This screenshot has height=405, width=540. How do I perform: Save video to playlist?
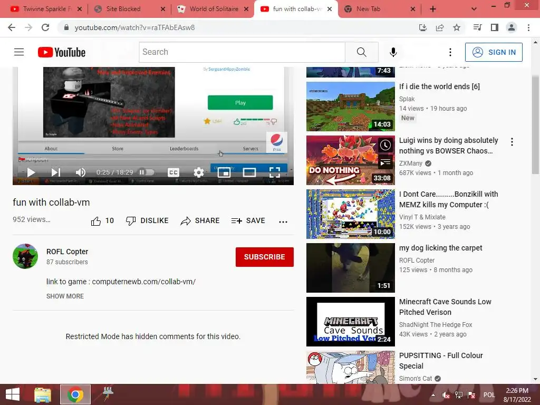point(248,221)
